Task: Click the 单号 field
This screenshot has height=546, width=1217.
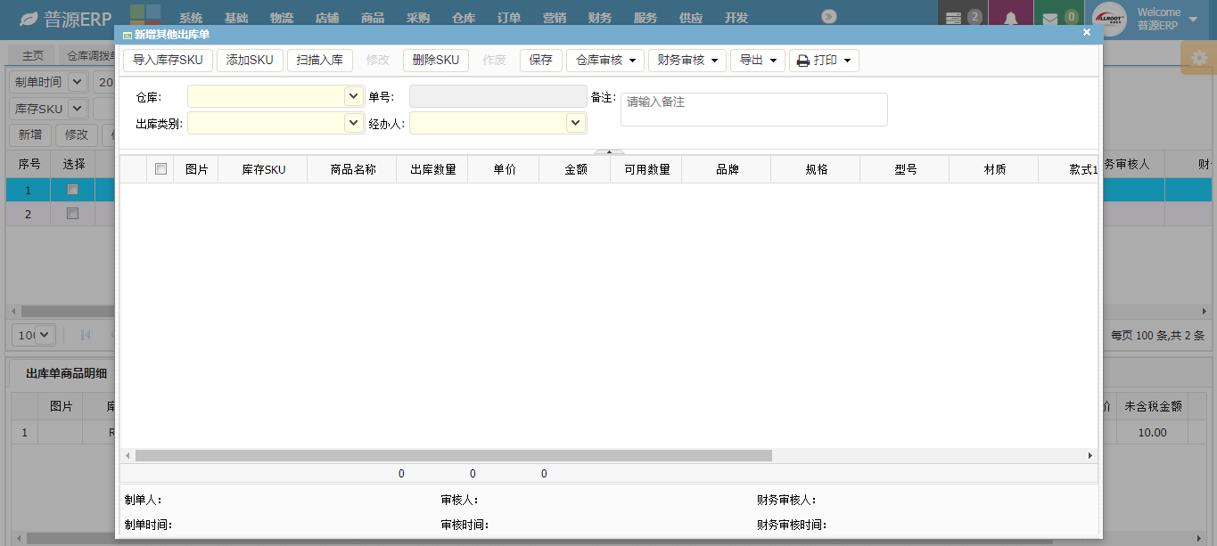Action: (x=498, y=96)
